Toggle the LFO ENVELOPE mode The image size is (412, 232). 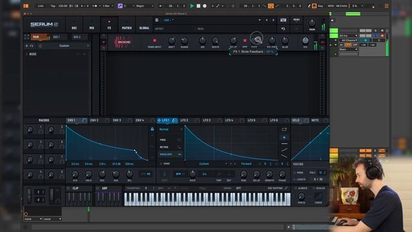[x=170, y=155]
